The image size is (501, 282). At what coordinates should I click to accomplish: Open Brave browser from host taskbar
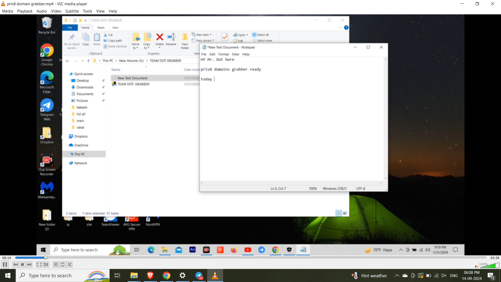pos(150,275)
